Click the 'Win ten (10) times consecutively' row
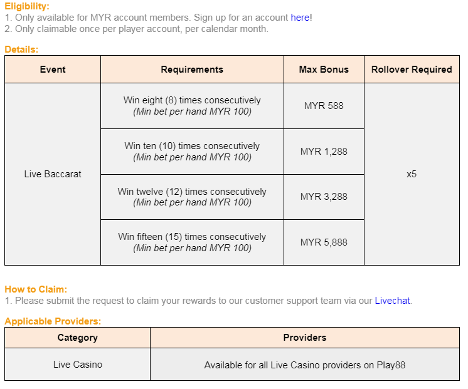This screenshot has height=389, width=468. (192, 152)
